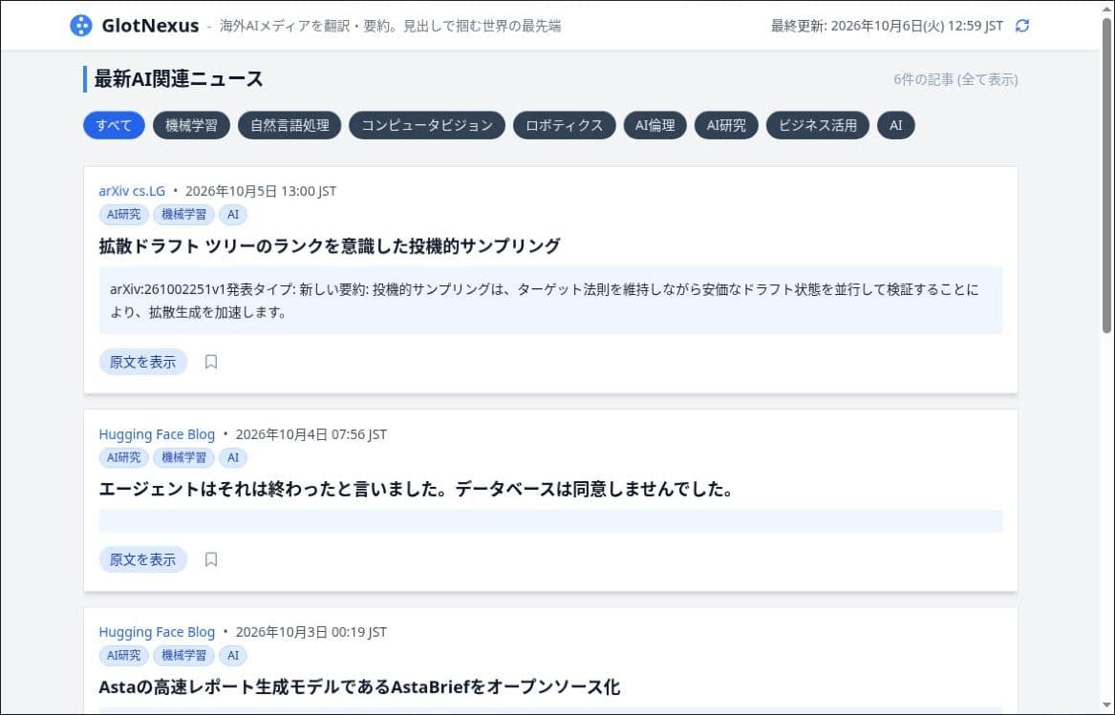
Task: Open the 拡散ドラフト ツリー article headline
Action: tap(330, 246)
